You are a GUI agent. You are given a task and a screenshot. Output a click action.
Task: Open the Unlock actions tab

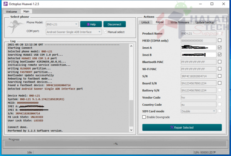(145, 22)
